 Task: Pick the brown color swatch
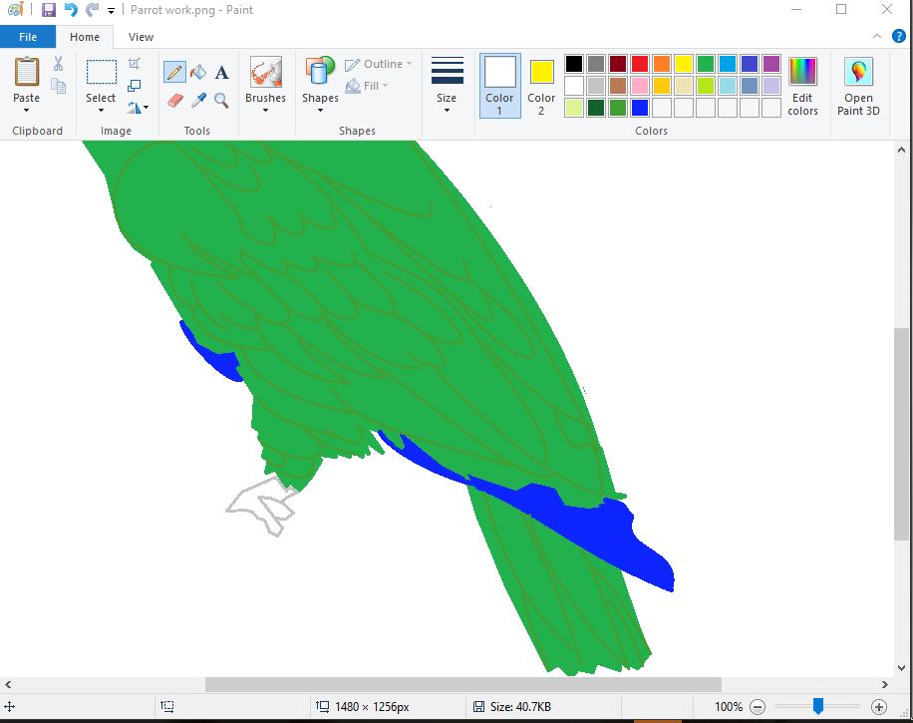coord(618,86)
